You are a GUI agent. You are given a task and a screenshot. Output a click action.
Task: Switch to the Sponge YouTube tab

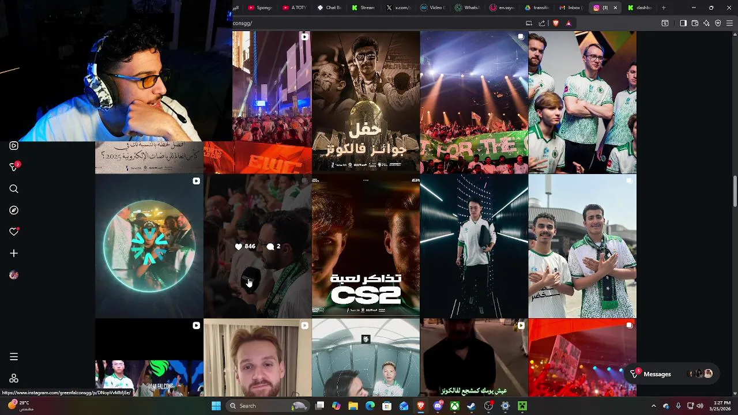coord(261,7)
